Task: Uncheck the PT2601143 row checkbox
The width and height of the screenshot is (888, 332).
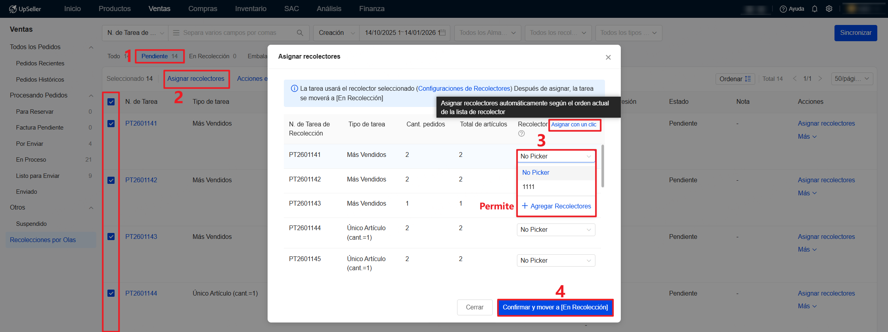Action: 111,237
